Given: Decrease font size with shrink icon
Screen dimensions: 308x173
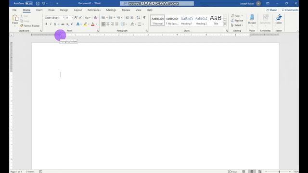Looking at the screenshot, I should (x=80, y=18).
